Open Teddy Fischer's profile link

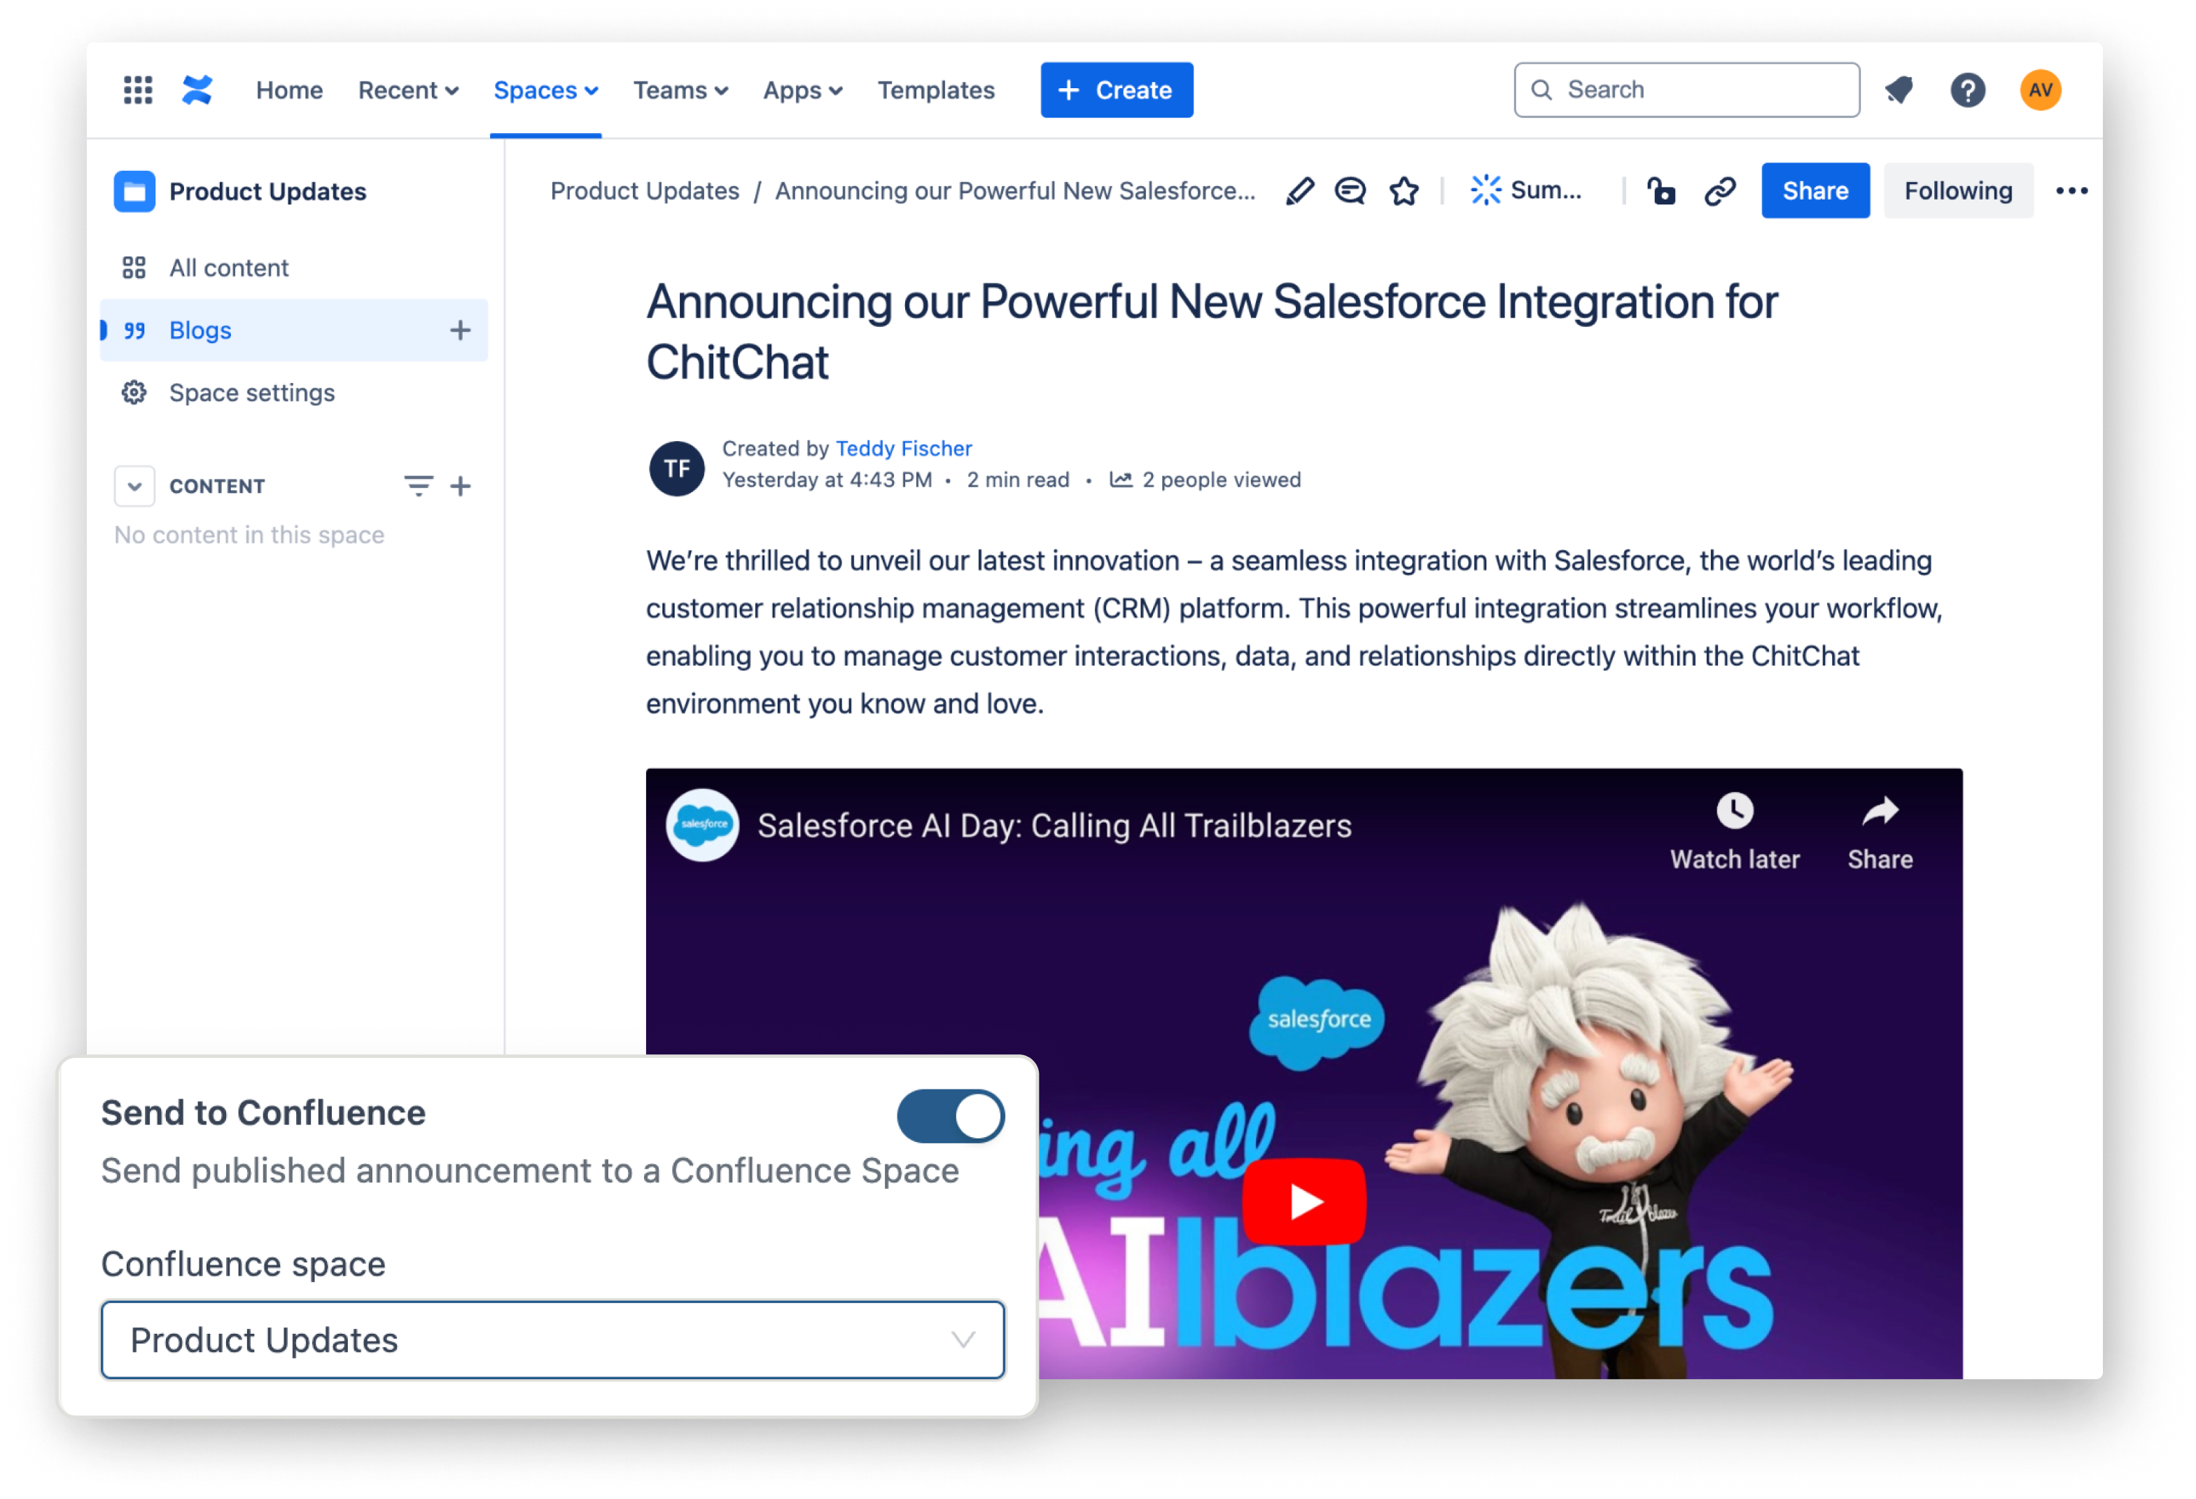tap(903, 448)
